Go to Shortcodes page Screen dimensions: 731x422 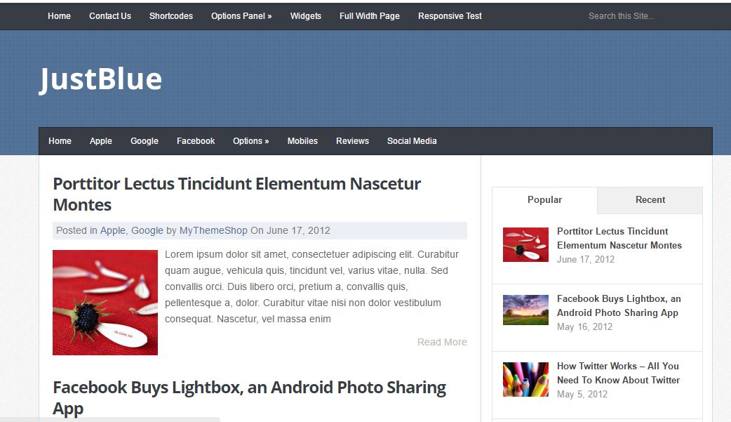pos(171,16)
